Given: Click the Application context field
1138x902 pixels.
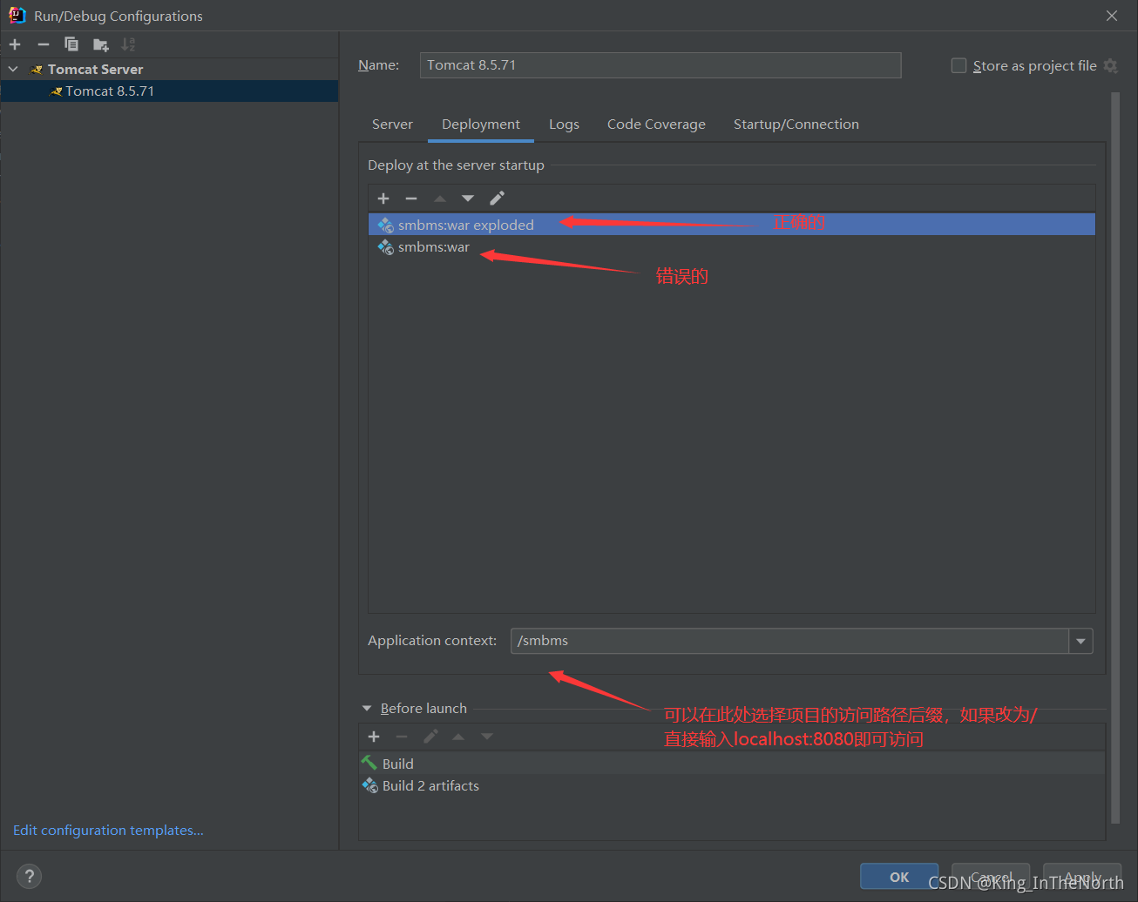Looking at the screenshot, I should (789, 641).
